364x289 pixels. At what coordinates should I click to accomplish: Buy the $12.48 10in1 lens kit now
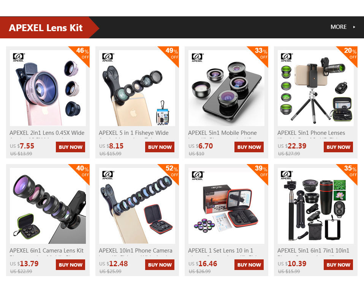pos(160,265)
